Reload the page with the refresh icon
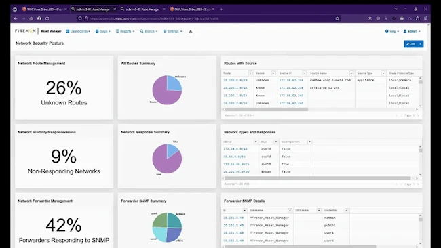The height and width of the screenshot is (248, 441). tap(47, 18)
